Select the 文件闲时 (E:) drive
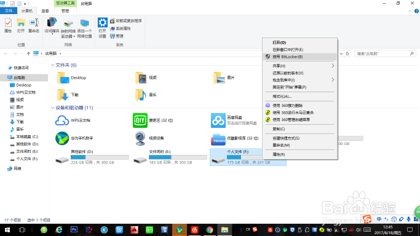Image resolution: width=420 pixels, height=236 pixels. 170,157
